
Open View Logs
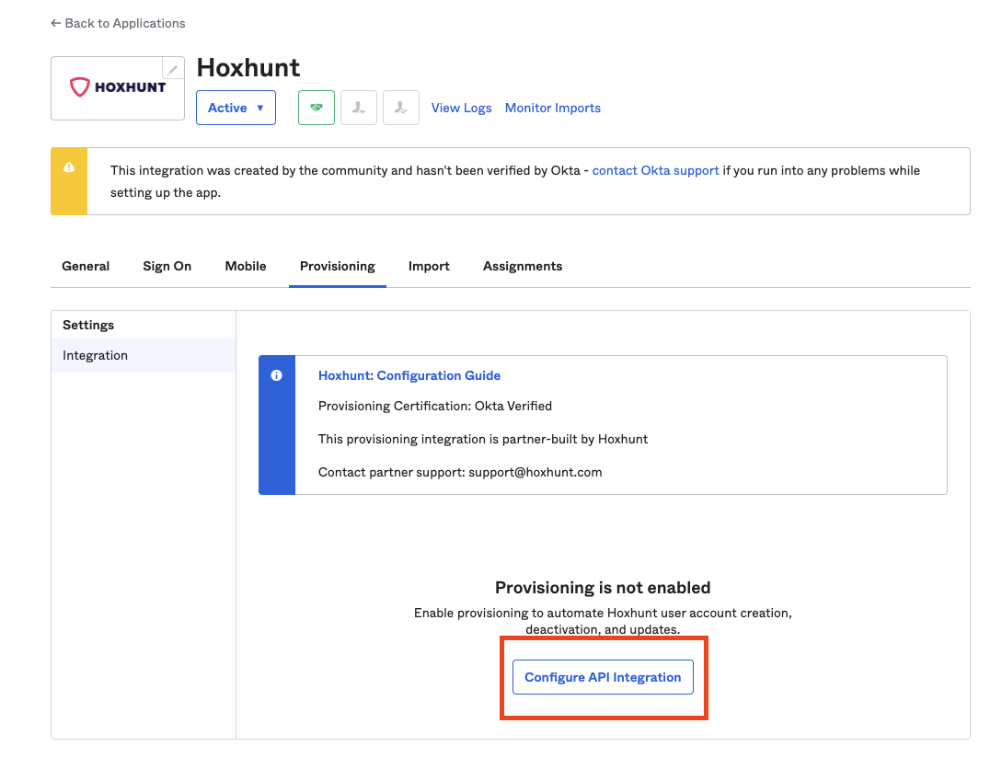461,108
